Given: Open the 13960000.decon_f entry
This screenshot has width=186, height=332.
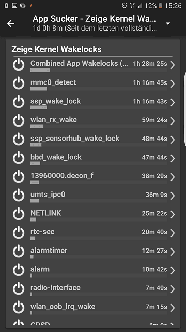Looking at the screenshot, I should pos(93,177).
